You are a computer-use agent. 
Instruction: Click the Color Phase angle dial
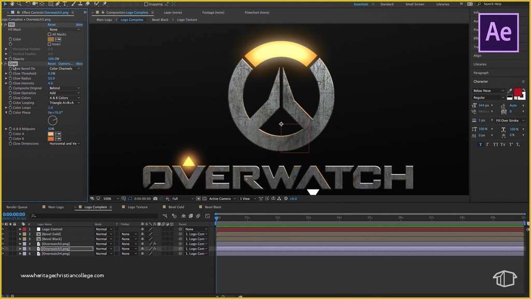tap(52, 120)
